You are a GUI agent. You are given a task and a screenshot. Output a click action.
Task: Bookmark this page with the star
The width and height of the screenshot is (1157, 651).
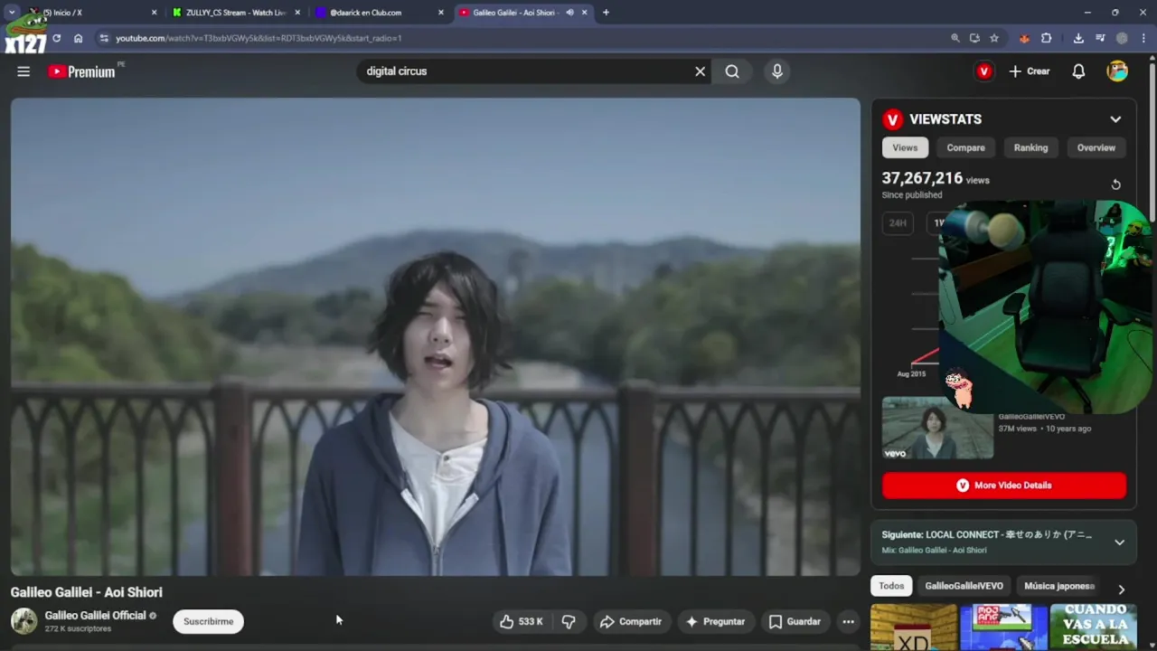tap(994, 38)
